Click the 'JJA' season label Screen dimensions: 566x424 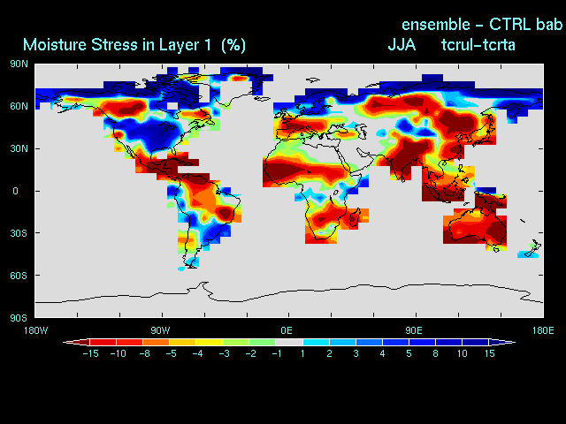(402, 45)
